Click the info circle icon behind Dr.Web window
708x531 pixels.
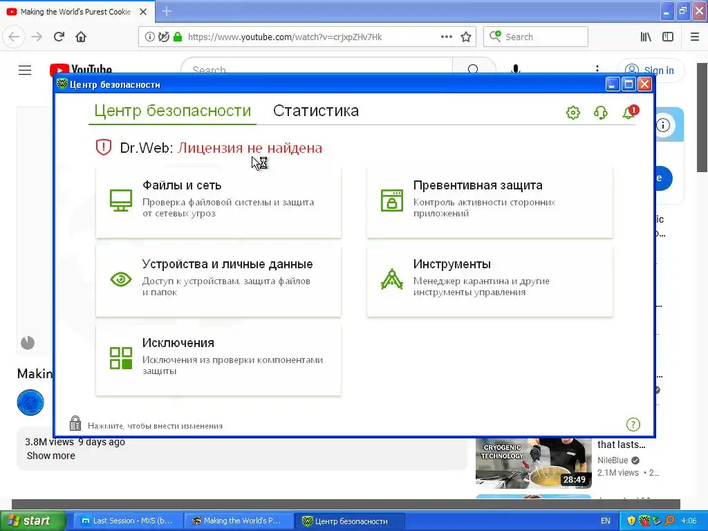pyautogui.click(x=663, y=125)
